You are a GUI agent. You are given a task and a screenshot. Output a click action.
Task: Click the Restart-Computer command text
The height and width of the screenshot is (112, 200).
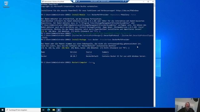pyautogui.click(x=80, y=63)
